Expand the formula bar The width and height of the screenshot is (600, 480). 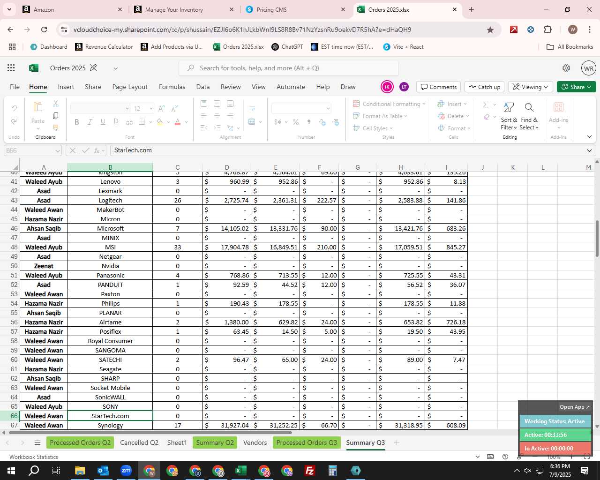[589, 150]
